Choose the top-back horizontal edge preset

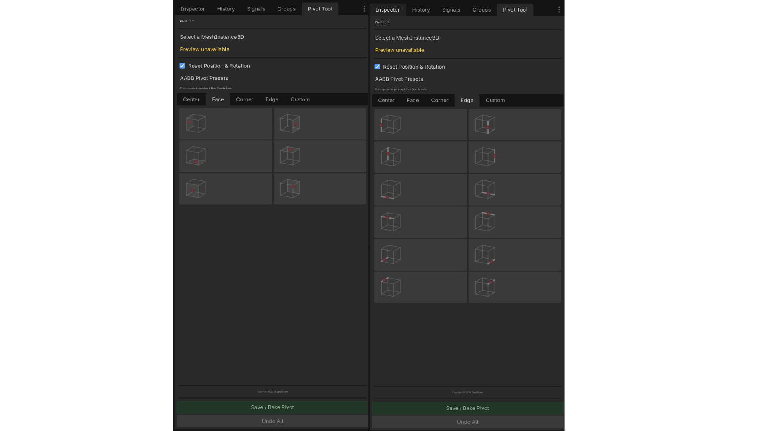tap(515, 222)
